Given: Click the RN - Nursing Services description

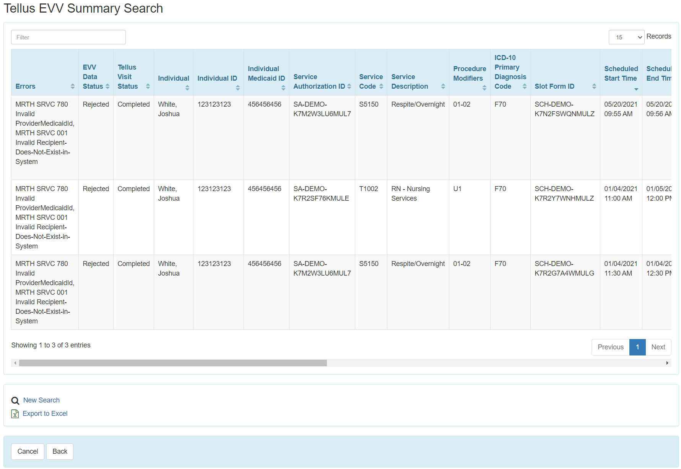Looking at the screenshot, I should [410, 193].
